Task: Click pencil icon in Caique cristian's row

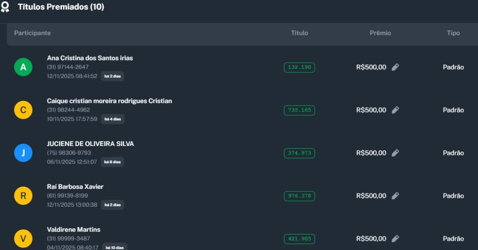Action: pyautogui.click(x=395, y=110)
